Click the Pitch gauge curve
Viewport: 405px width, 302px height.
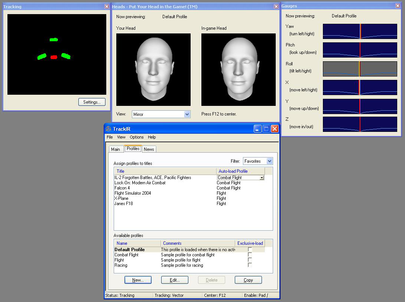pyautogui.click(x=360, y=50)
